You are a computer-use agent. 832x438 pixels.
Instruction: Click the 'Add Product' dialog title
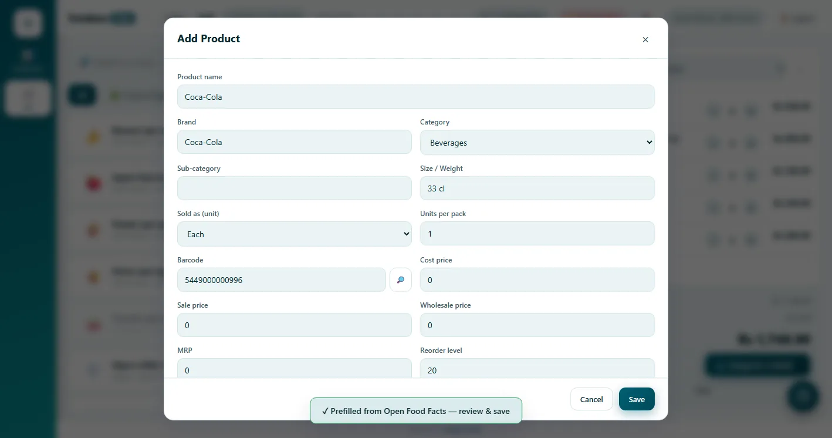click(x=209, y=39)
